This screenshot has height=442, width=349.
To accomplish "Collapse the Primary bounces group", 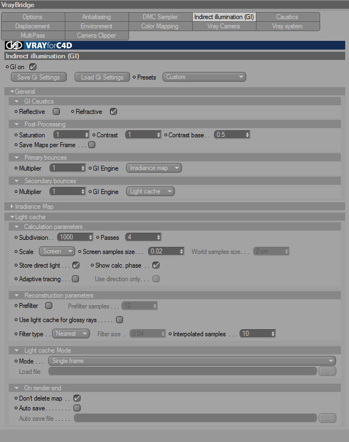I will [17, 158].
